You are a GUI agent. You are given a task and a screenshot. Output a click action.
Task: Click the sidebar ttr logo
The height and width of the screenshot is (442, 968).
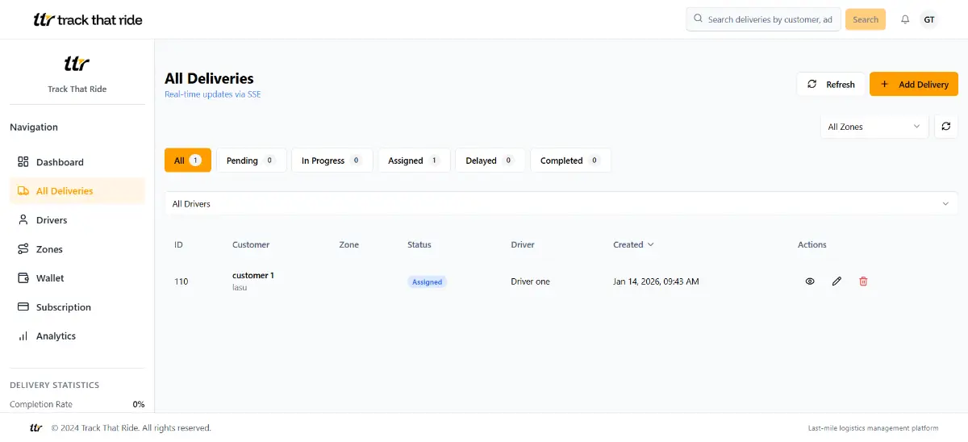tap(77, 63)
